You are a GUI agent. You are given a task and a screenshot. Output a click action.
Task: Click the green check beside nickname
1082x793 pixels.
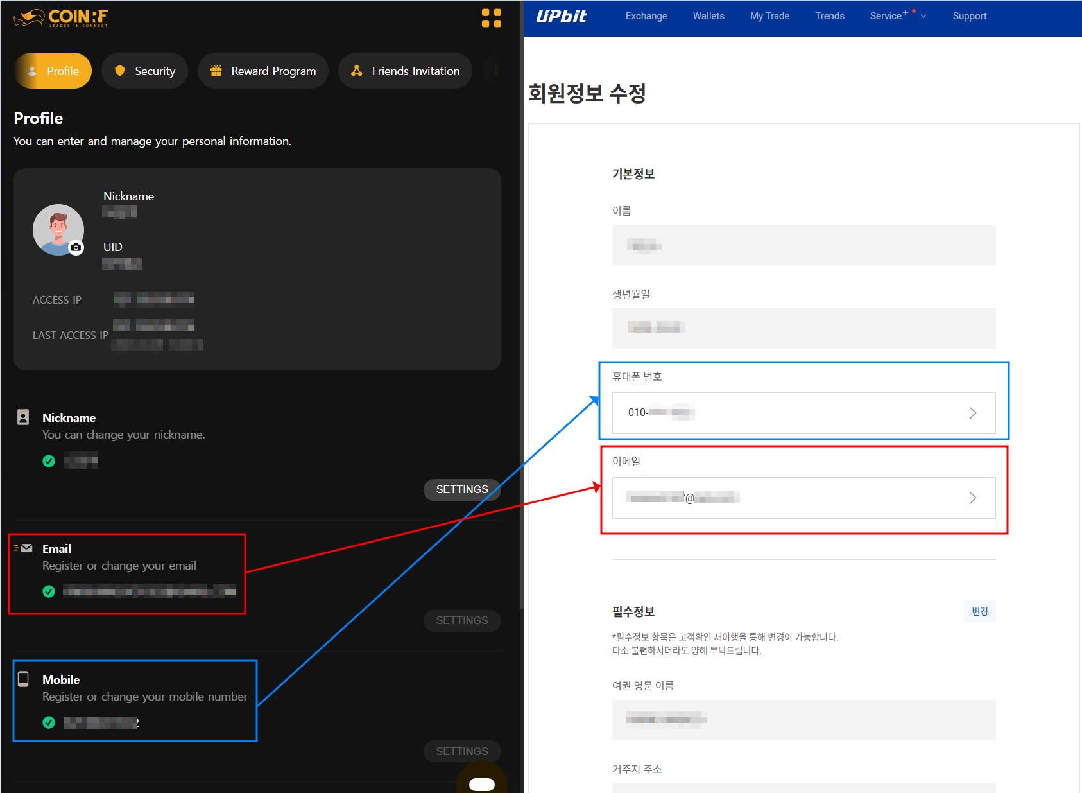tap(49, 460)
